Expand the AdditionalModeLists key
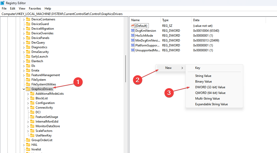Viewport: 277px width, 153px height. click(x=28, y=94)
